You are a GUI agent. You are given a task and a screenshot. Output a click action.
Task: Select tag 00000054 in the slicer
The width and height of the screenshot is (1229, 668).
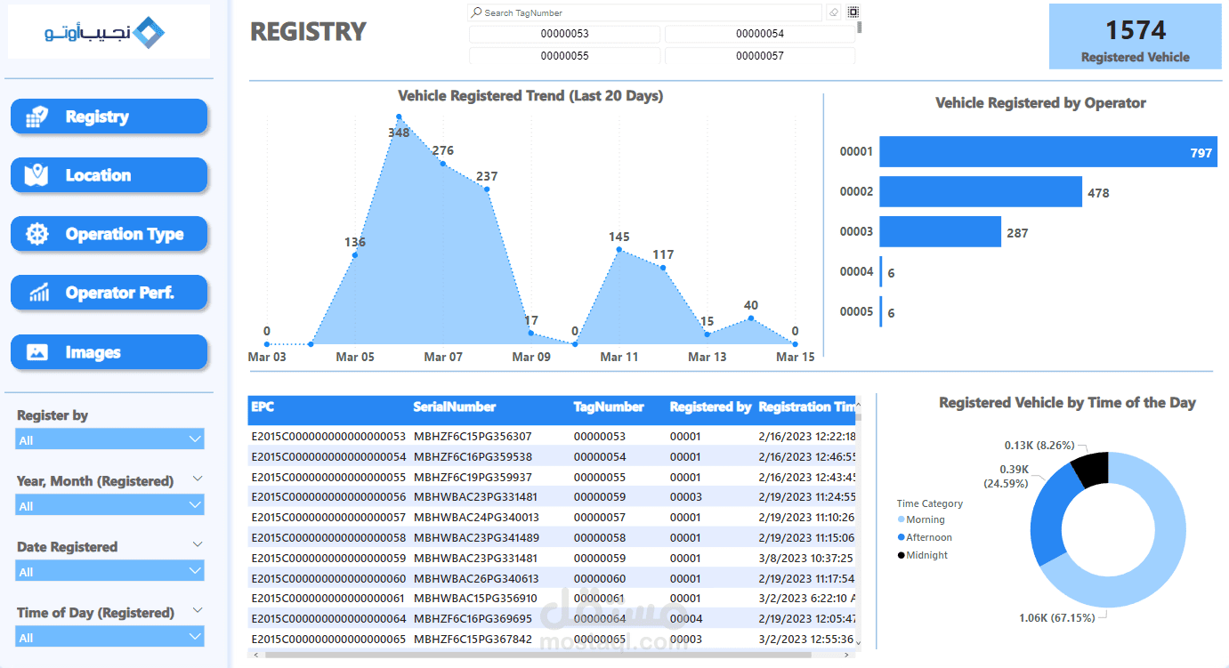760,34
